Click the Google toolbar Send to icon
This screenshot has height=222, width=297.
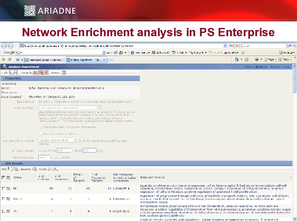(x=226, y=53)
